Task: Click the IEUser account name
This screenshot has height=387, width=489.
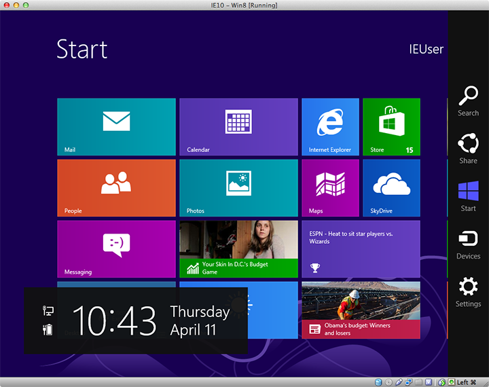Action: tap(426, 50)
